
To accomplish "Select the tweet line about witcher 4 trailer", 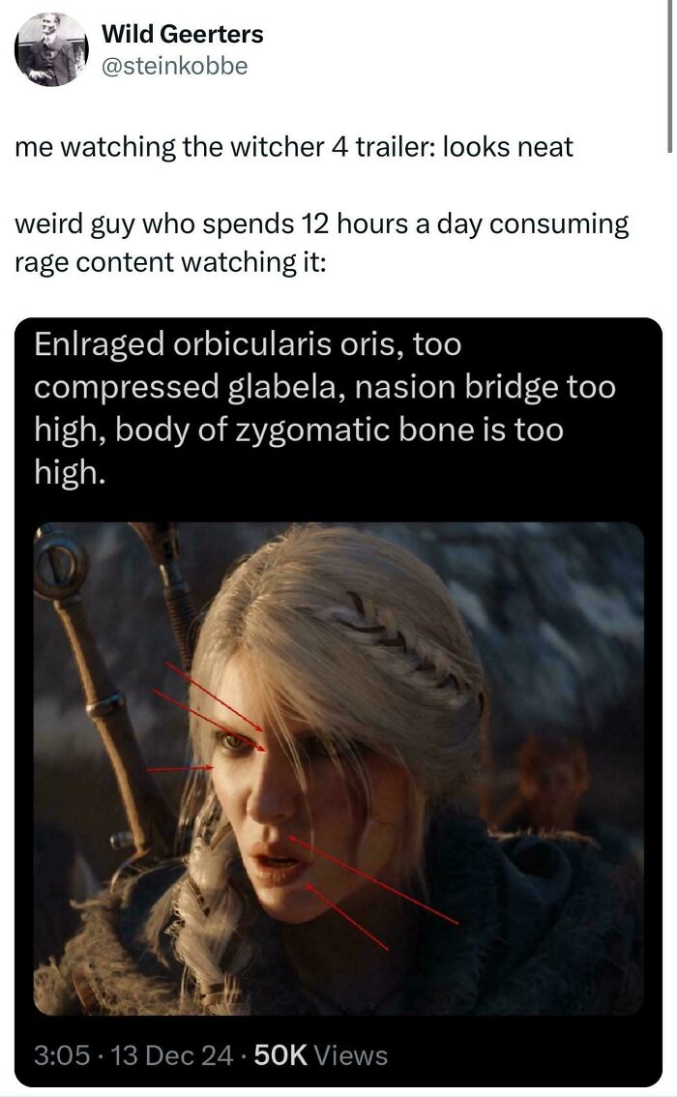I will 294,147.
